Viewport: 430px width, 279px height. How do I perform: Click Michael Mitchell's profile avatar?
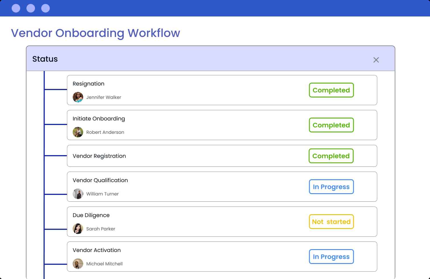pos(78,264)
